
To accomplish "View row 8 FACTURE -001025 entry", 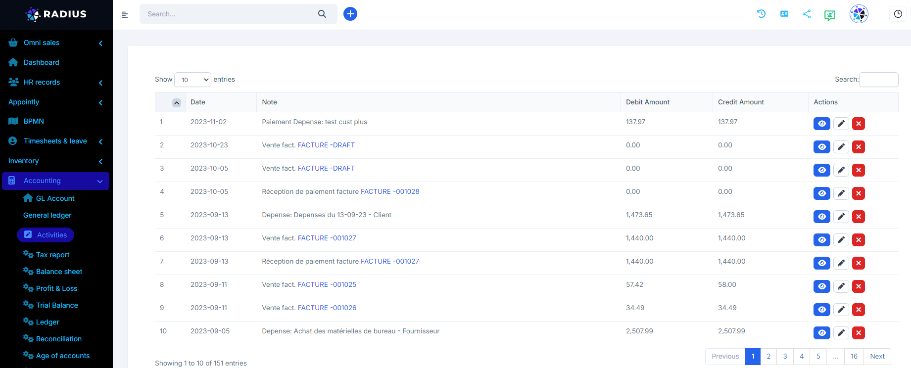I will pyautogui.click(x=822, y=286).
